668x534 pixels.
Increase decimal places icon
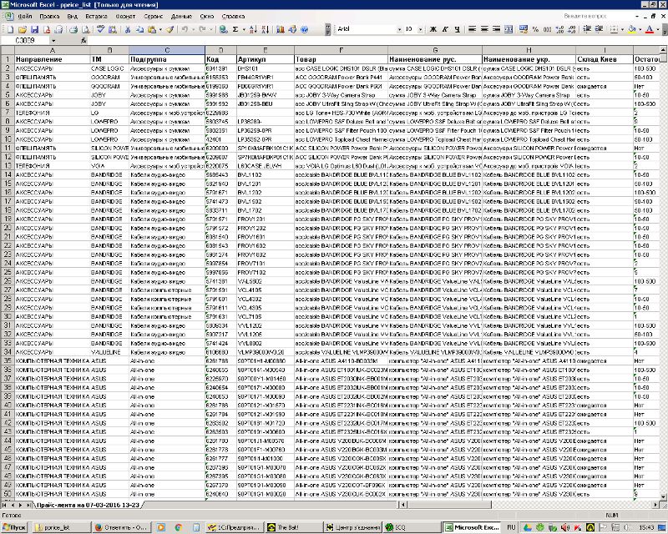(559, 29)
